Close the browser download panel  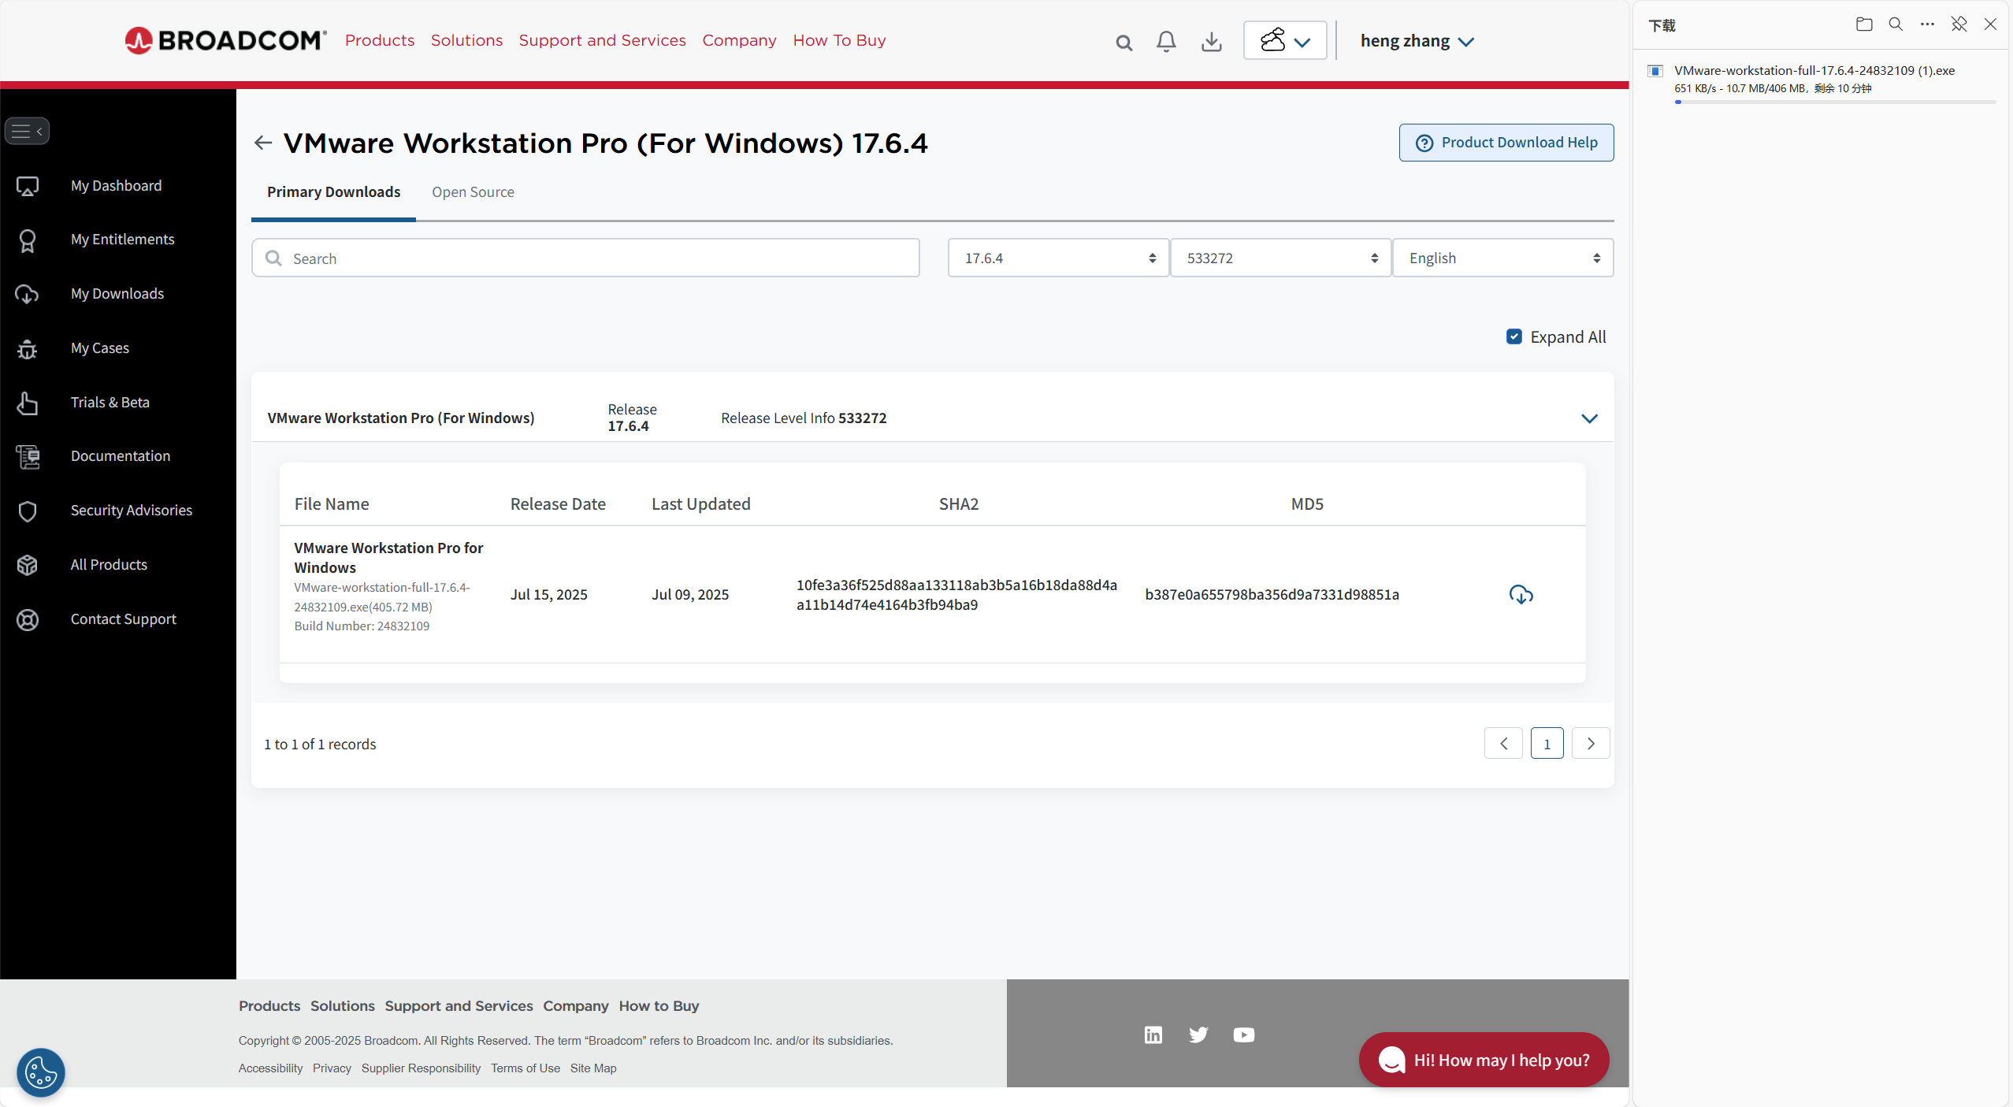pyautogui.click(x=1990, y=24)
